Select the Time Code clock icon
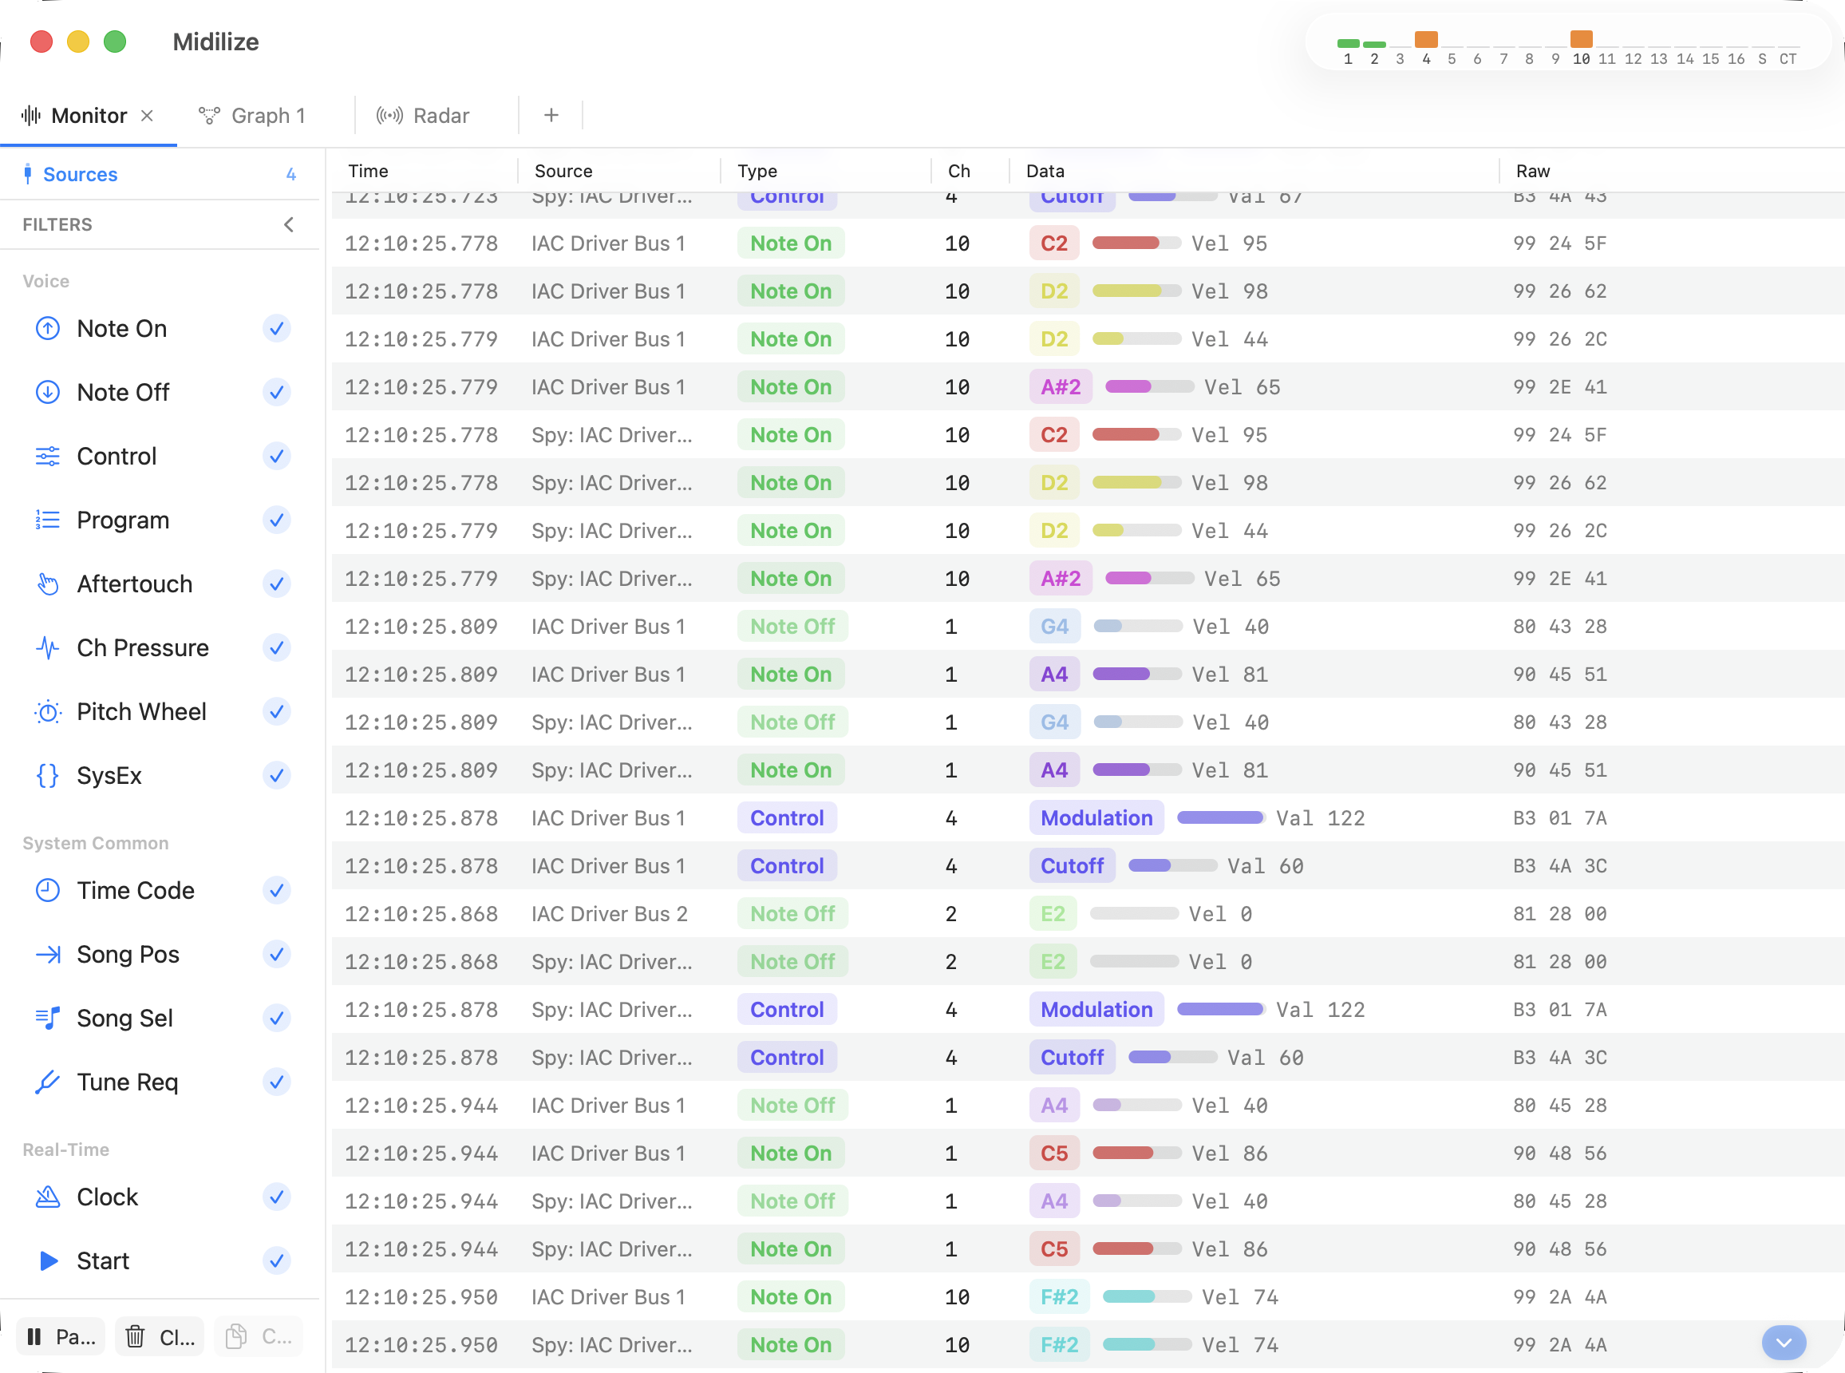Screen dimensions: 1845x1373 [47, 890]
